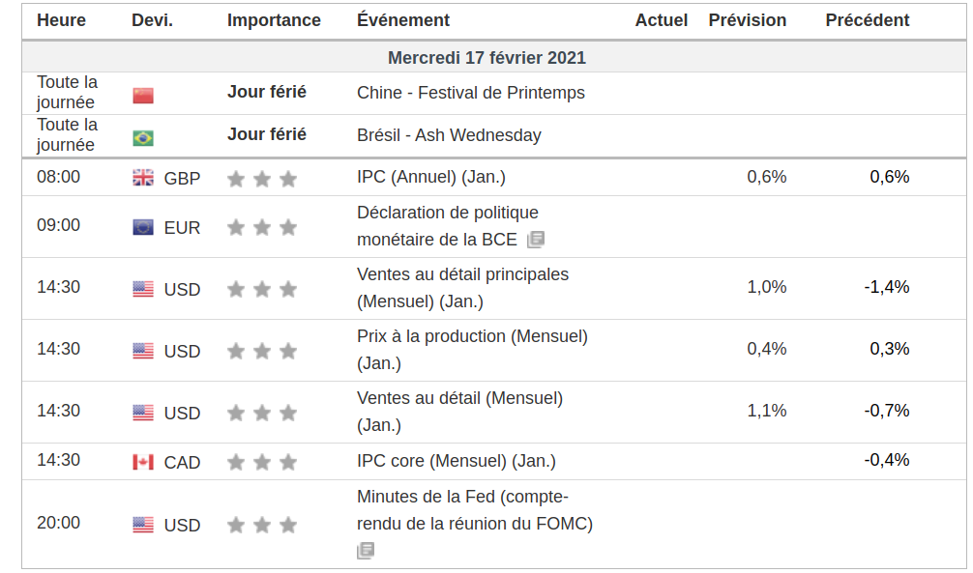Sort by the Heure column header
The height and width of the screenshot is (573, 973).
(x=61, y=20)
